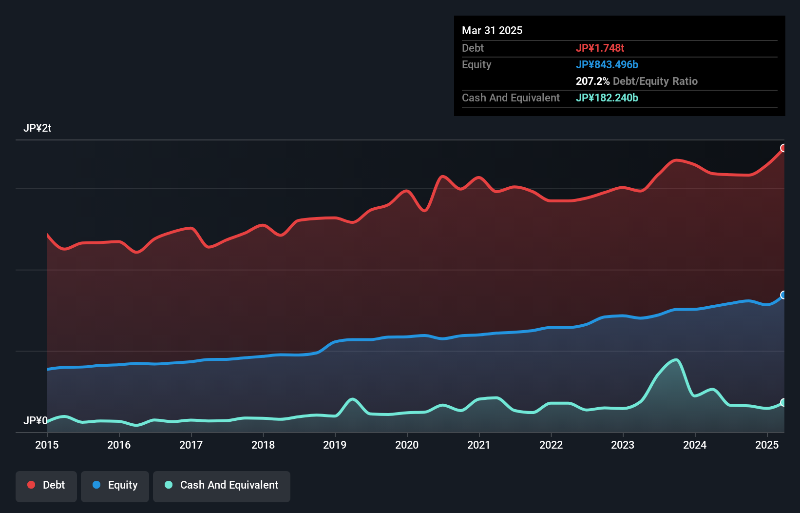The height and width of the screenshot is (513, 800).
Task: Click the JP¥182.240b cash value in the tooltip
Action: (x=607, y=98)
